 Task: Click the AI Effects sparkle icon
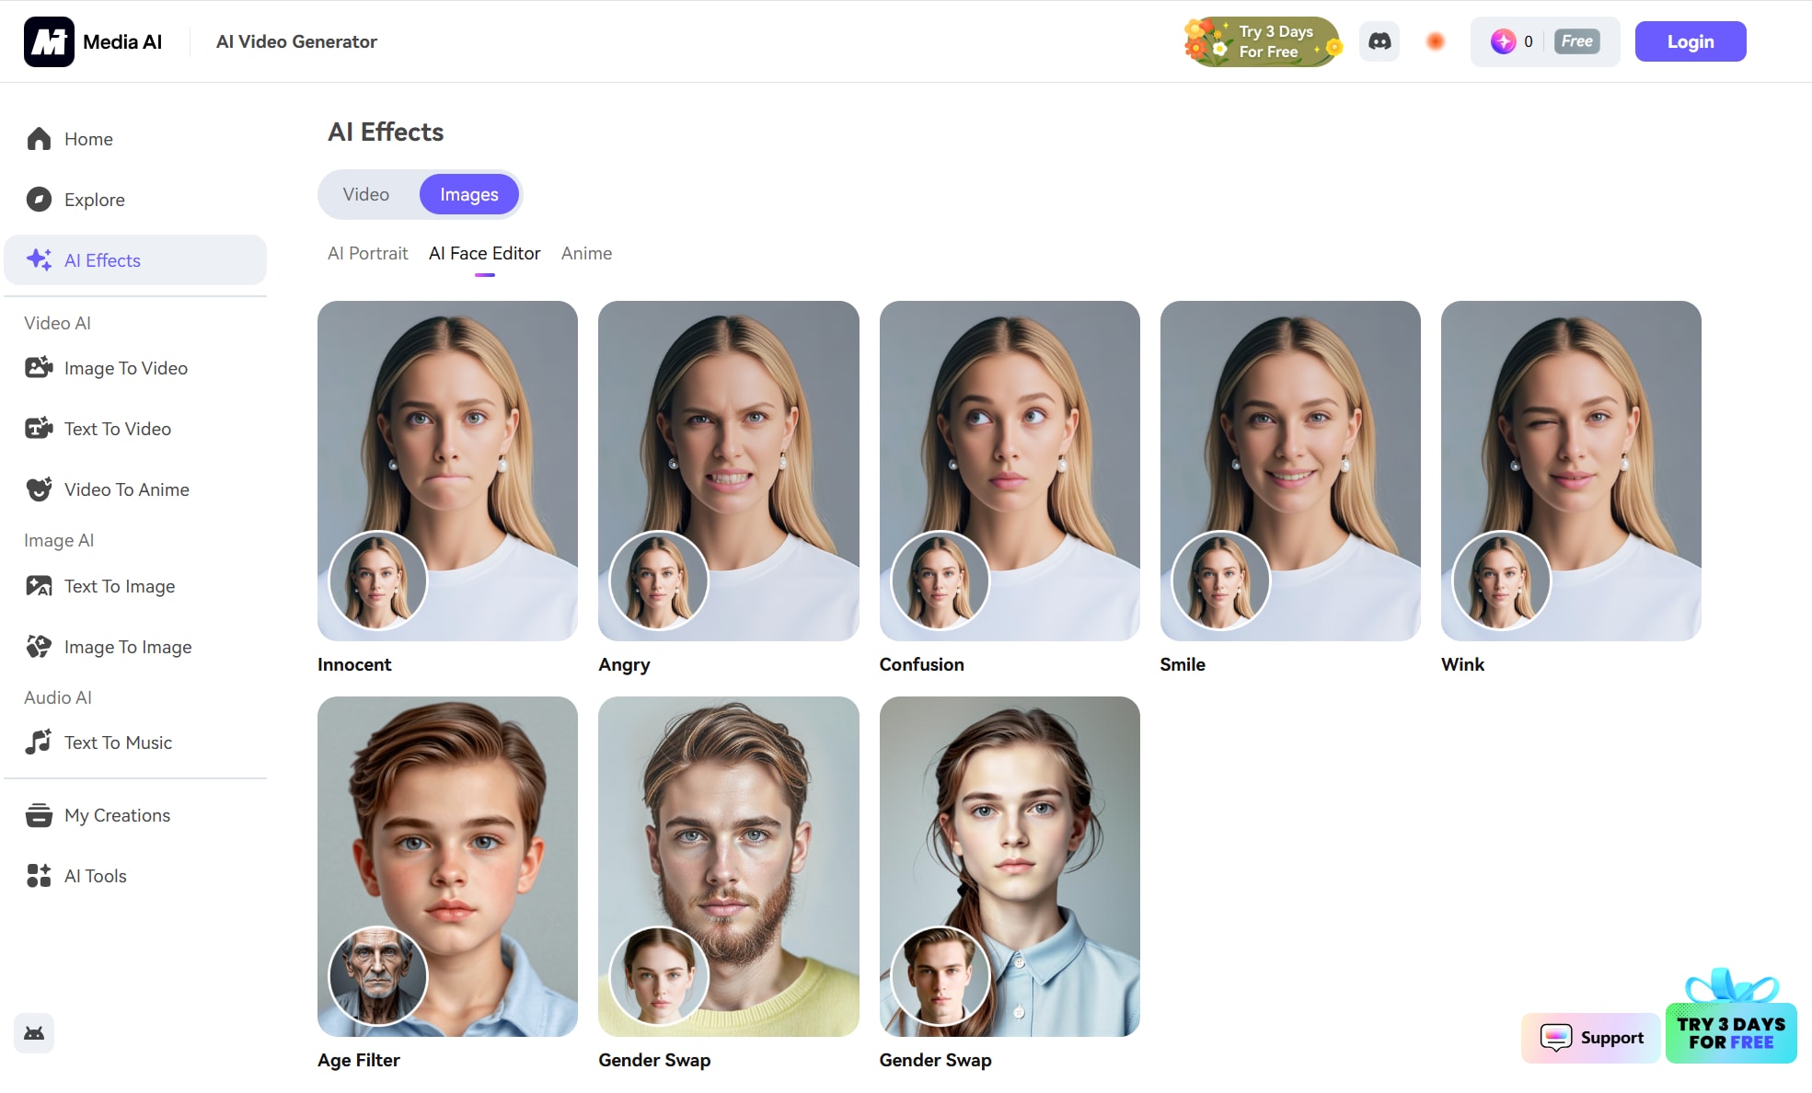coord(39,260)
